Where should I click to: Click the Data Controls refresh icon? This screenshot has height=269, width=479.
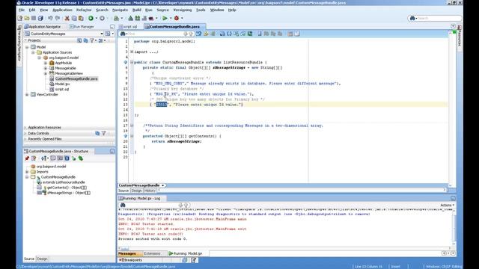click(x=97, y=133)
